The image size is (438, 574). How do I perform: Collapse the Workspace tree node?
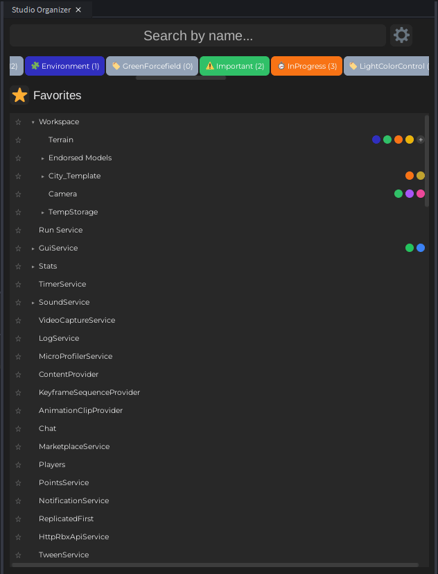(x=33, y=122)
